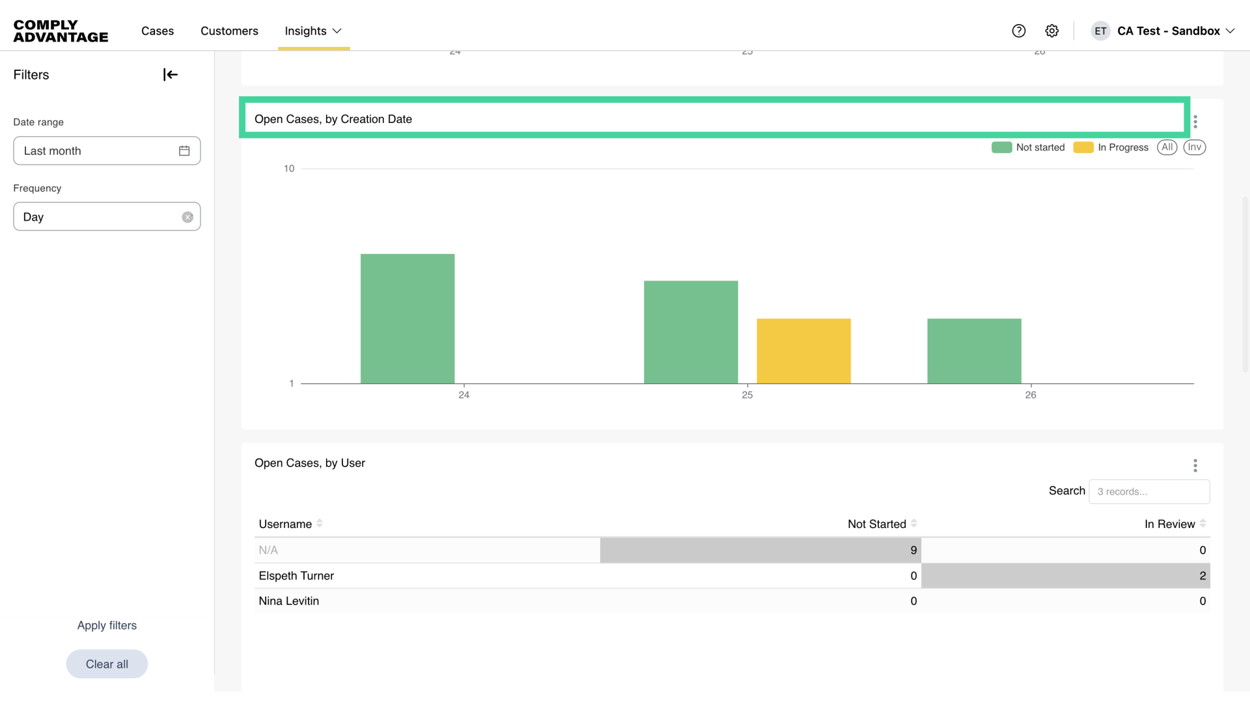Open the help question mark icon

click(x=1019, y=31)
